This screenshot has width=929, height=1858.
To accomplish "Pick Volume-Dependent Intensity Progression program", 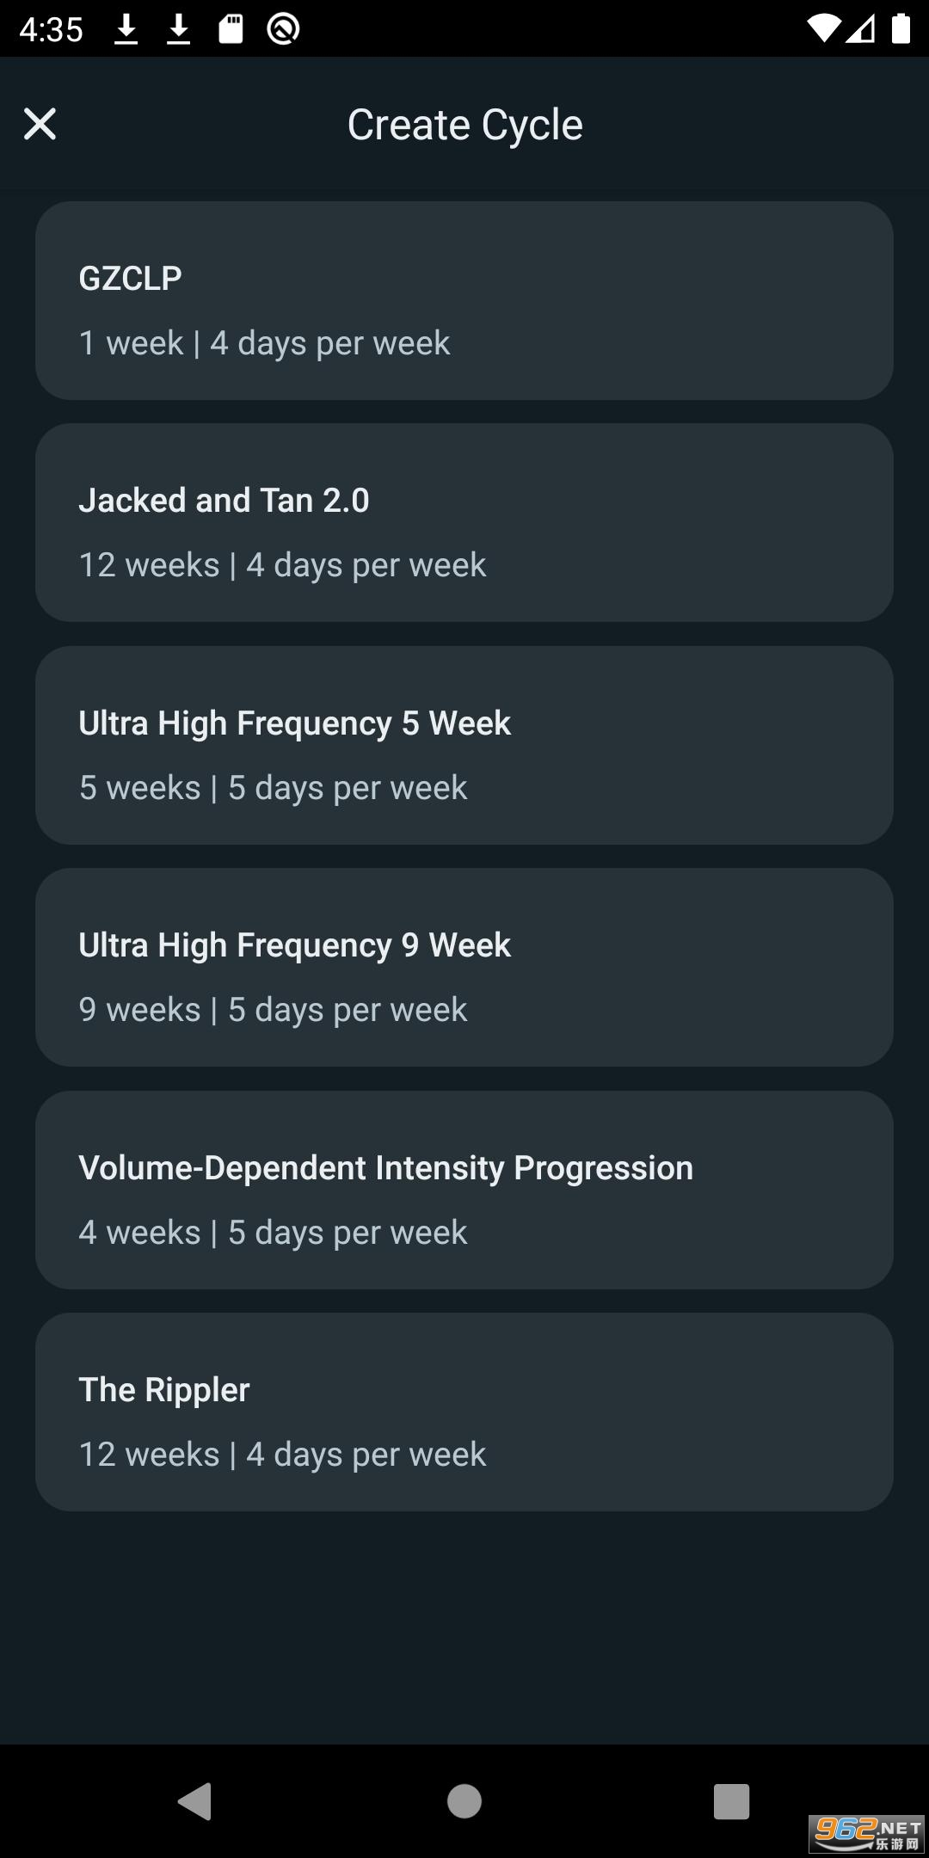I will pyautogui.click(x=464, y=1190).
